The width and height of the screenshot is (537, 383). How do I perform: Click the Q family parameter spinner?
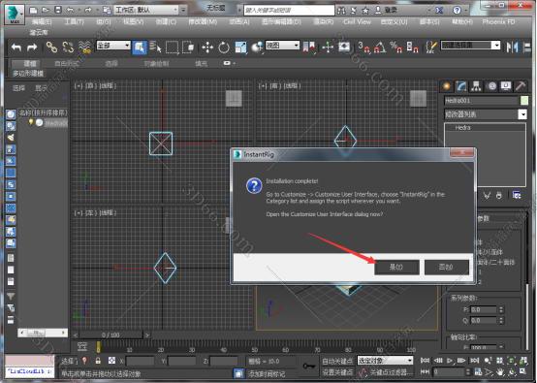pyautogui.click(x=501, y=321)
